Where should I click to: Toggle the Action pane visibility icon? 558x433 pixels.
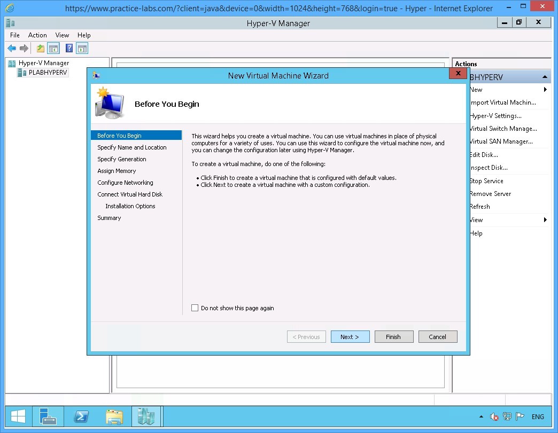click(x=81, y=48)
